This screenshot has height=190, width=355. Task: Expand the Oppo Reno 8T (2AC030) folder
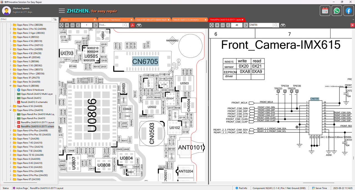11,179
